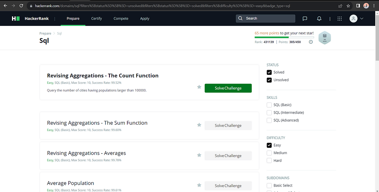The width and height of the screenshot is (379, 192).
Task: Uncheck the Solved status filter
Action: point(269,72)
